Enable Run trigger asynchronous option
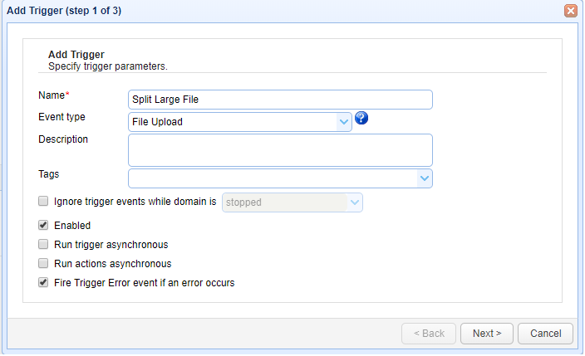 click(43, 245)
